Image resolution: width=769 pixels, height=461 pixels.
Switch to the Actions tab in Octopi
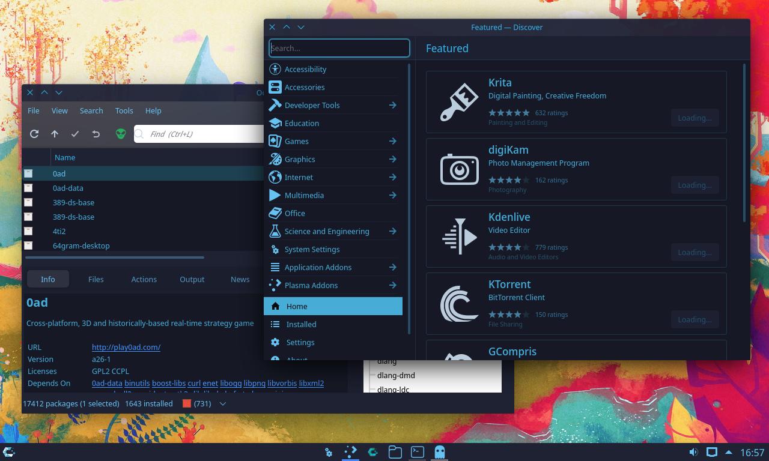(144, 279)
